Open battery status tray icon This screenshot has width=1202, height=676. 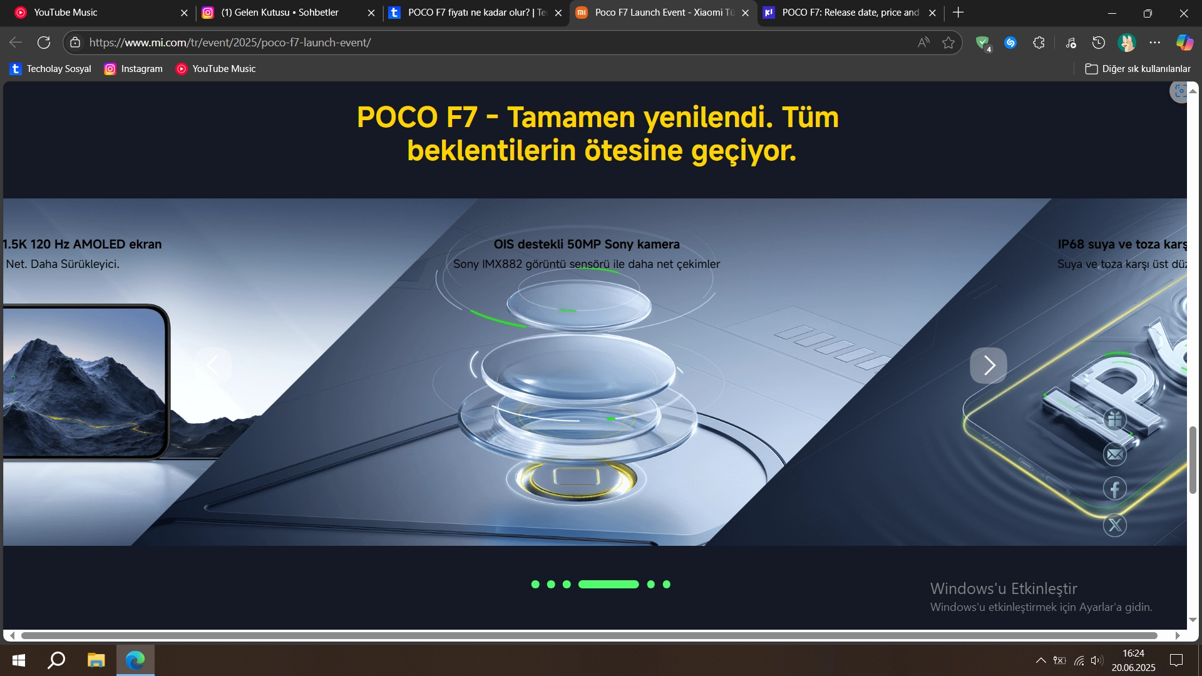pos(1059,660)
